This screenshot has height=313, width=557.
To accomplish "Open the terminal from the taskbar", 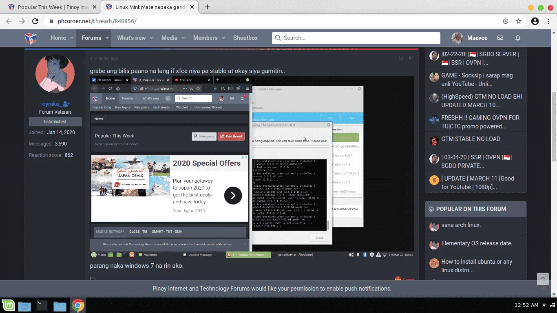I will coord(42,305).
